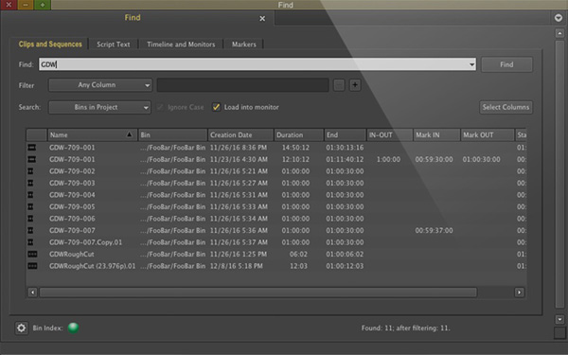
Task: Click the clip icon for GDW-709-003
Action: click(x=31, y=184)
